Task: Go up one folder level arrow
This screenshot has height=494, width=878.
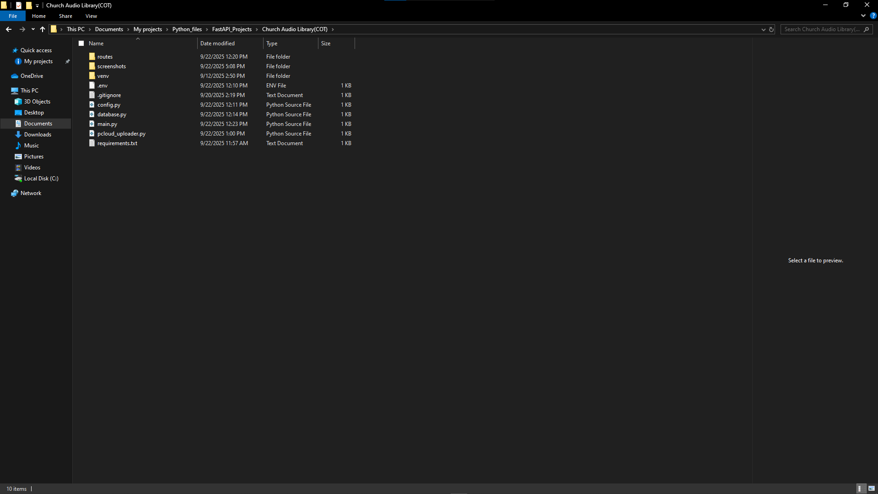Action: [x=43, y=29]
